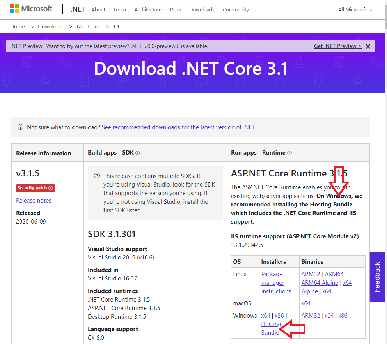Open the Downloads menu item
The width and height of the screenshot is (387, 344).
point(202,10)
